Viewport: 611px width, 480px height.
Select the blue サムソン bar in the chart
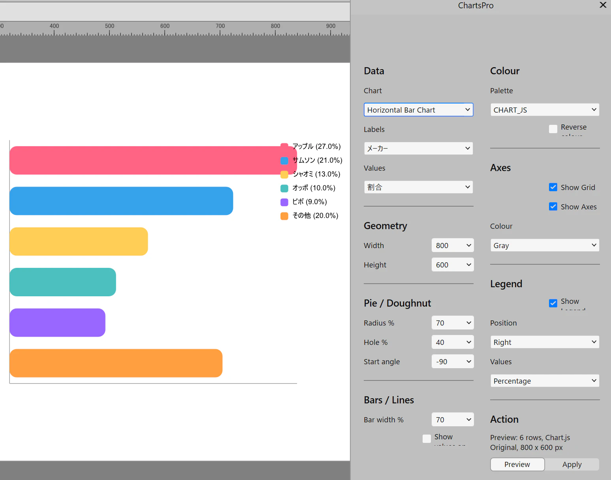point(121,201)
